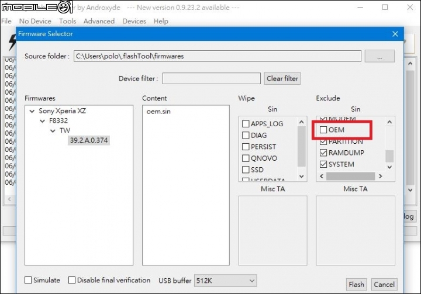This screenshot has height=294, width=421.
Task: Click the Source folder path field
Action: click(x=217, y=56)
